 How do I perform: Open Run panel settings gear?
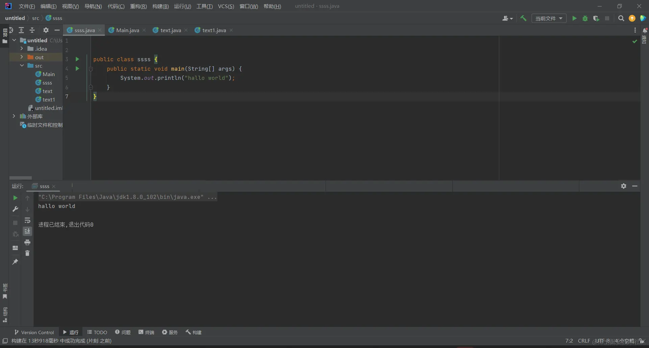tap(624, 186)
